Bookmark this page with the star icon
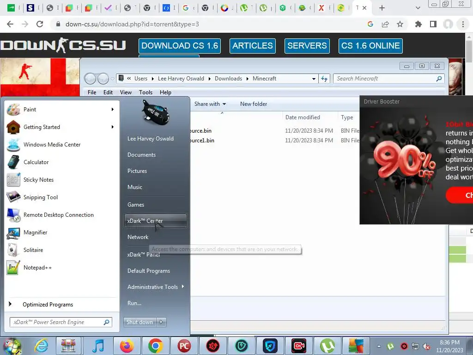 pos(400,24)
